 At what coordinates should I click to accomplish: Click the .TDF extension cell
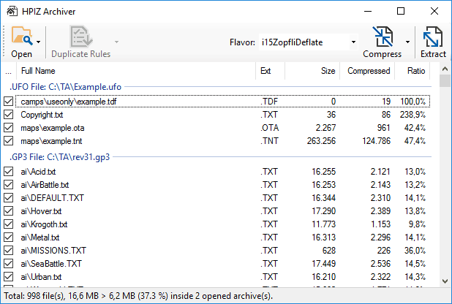[x=269, y=102]
